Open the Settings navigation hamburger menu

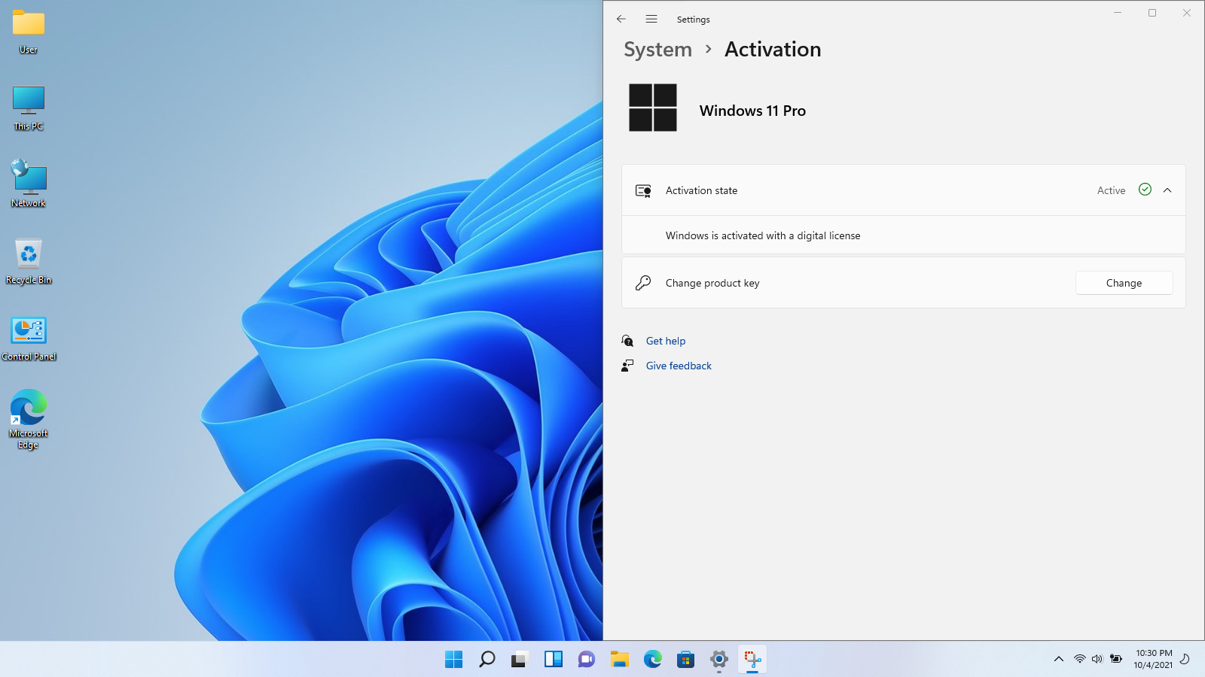click(651, 19)
